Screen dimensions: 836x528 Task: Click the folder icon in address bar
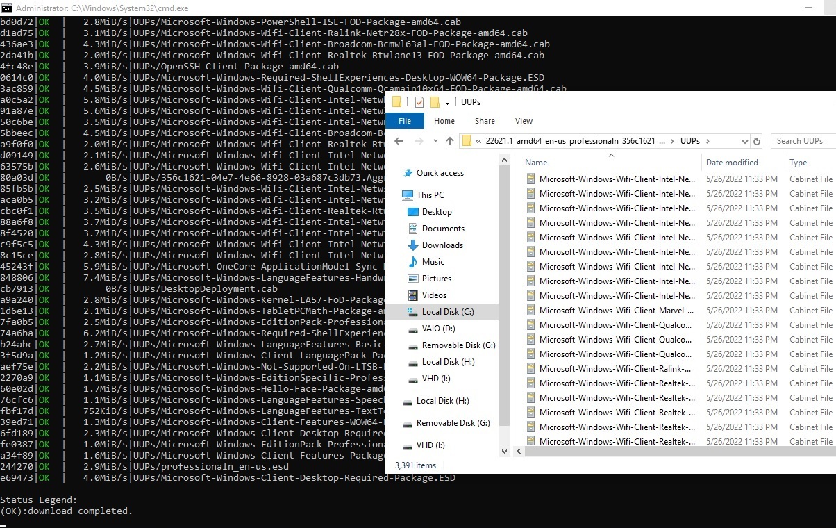[x=467, y=141]
